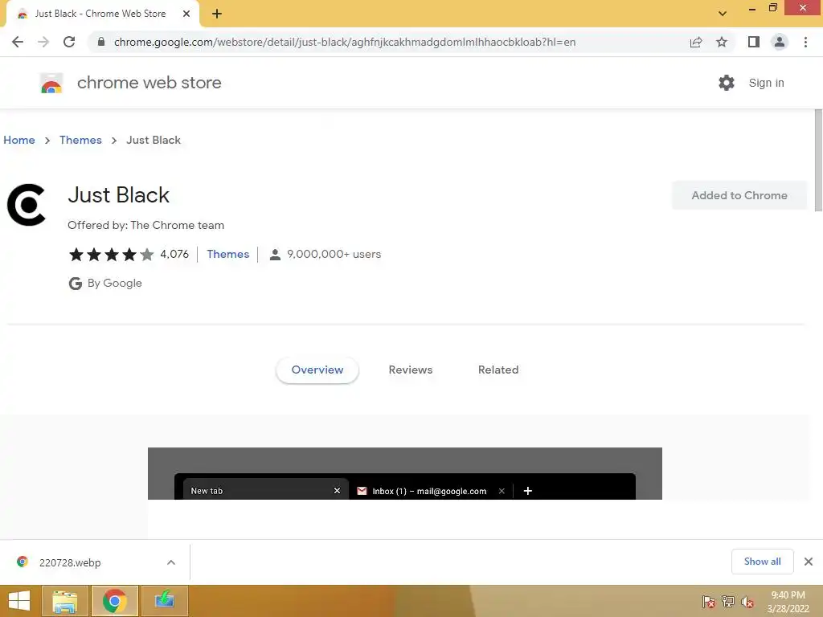Open web store settings gear
The height and width of the screenshot is (617, 823).
click(727, 83)
